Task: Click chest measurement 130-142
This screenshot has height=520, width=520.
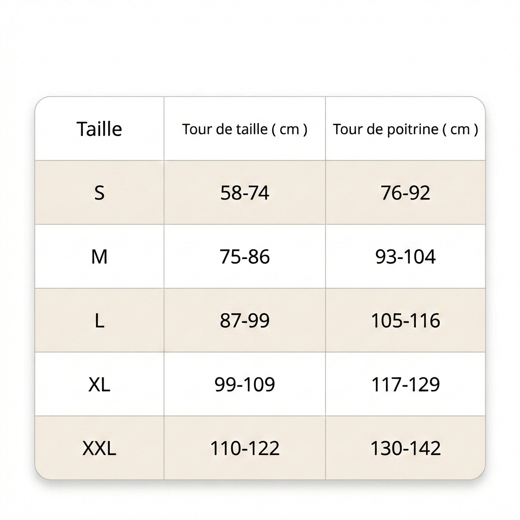Action: coord(405,448)
